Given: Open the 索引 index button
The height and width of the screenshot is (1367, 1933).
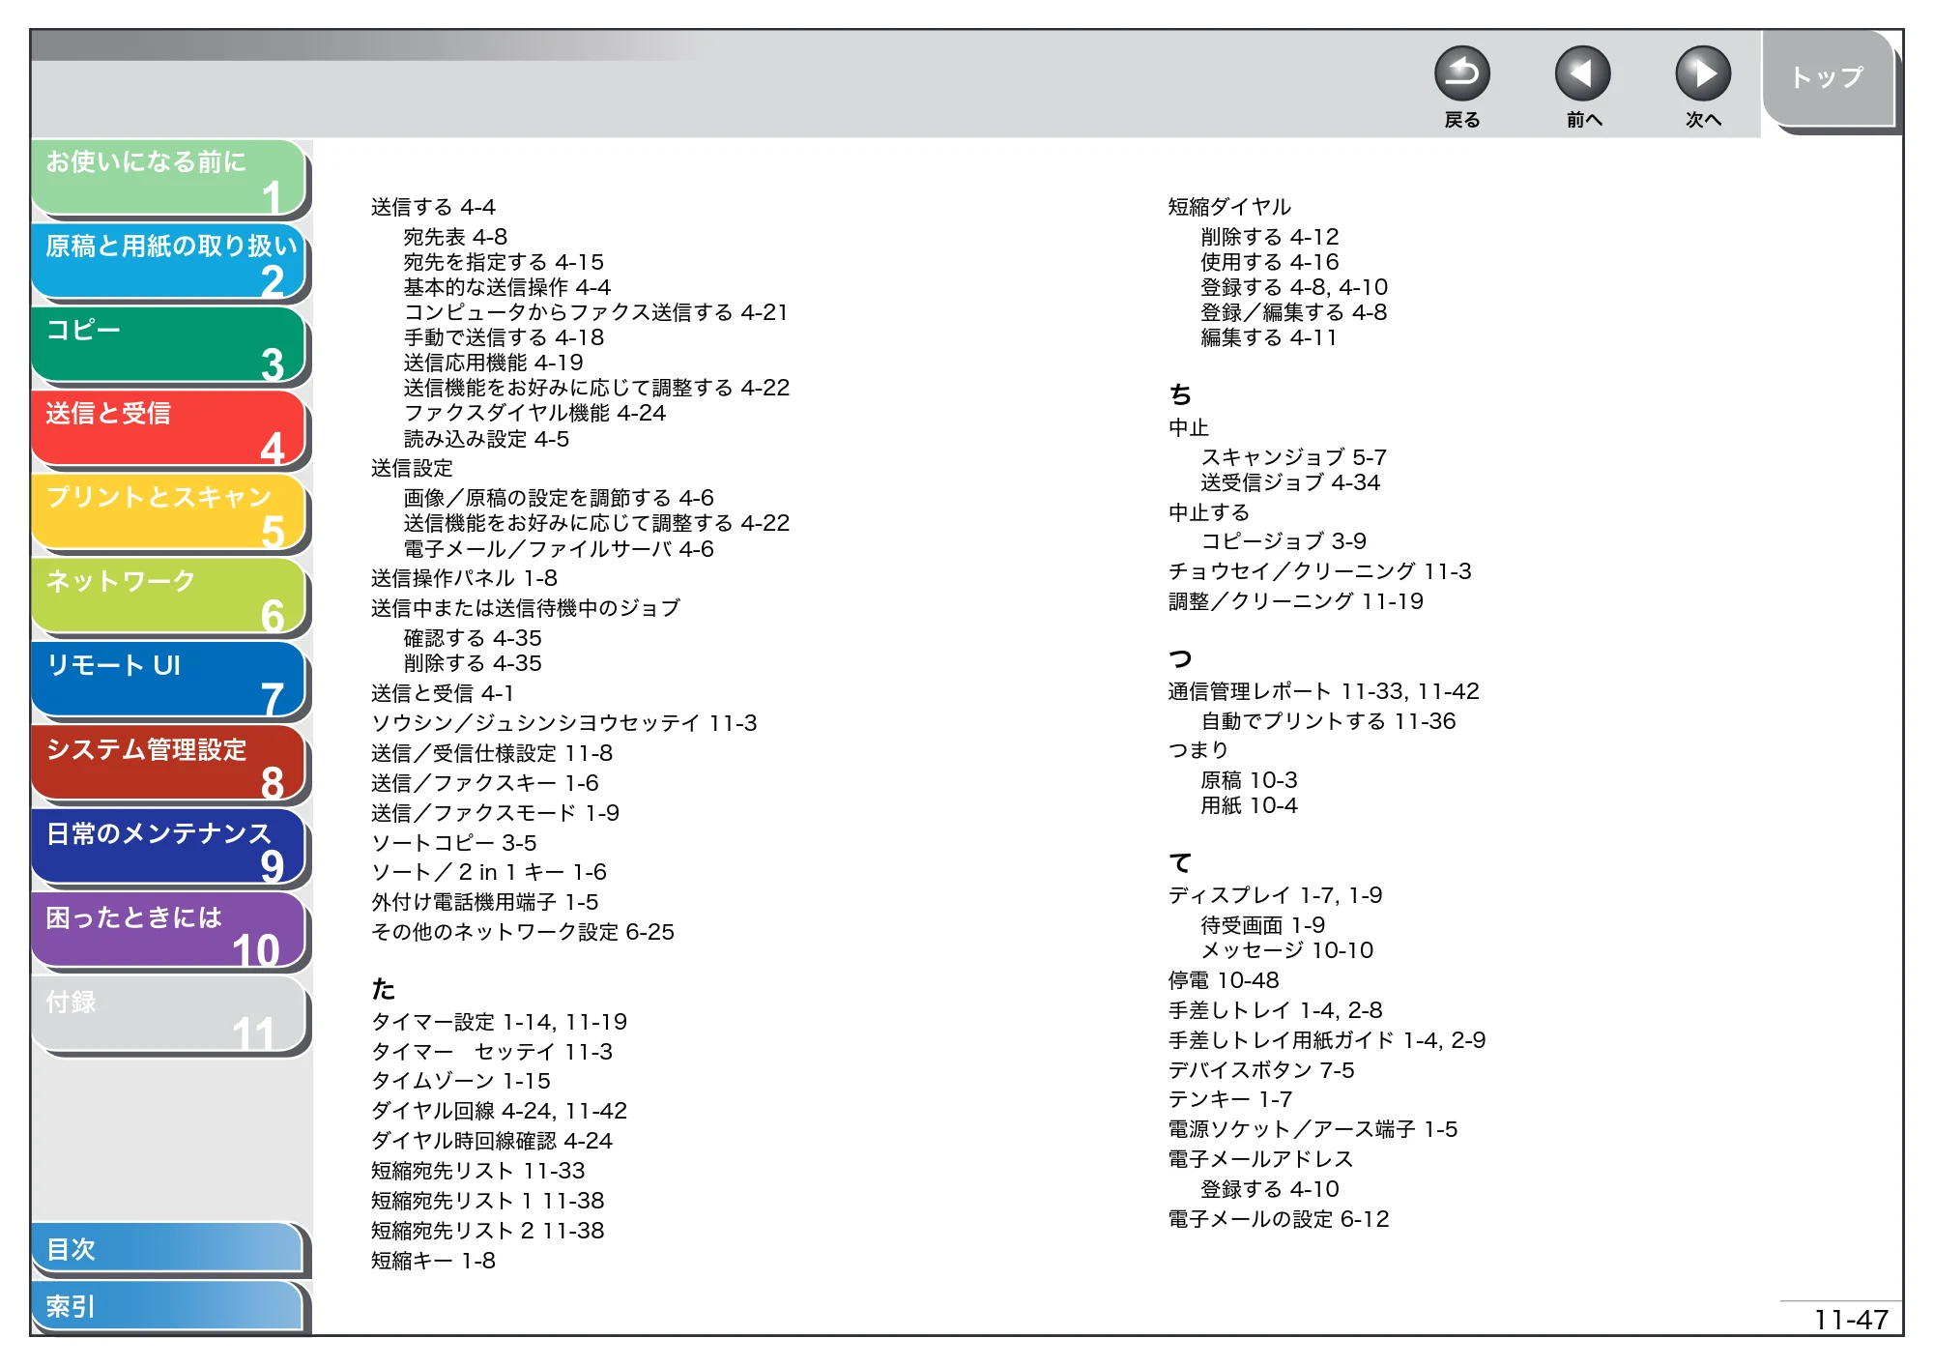Looking at the screenshot, I should pyautogui.click(x=168, y=1306).
